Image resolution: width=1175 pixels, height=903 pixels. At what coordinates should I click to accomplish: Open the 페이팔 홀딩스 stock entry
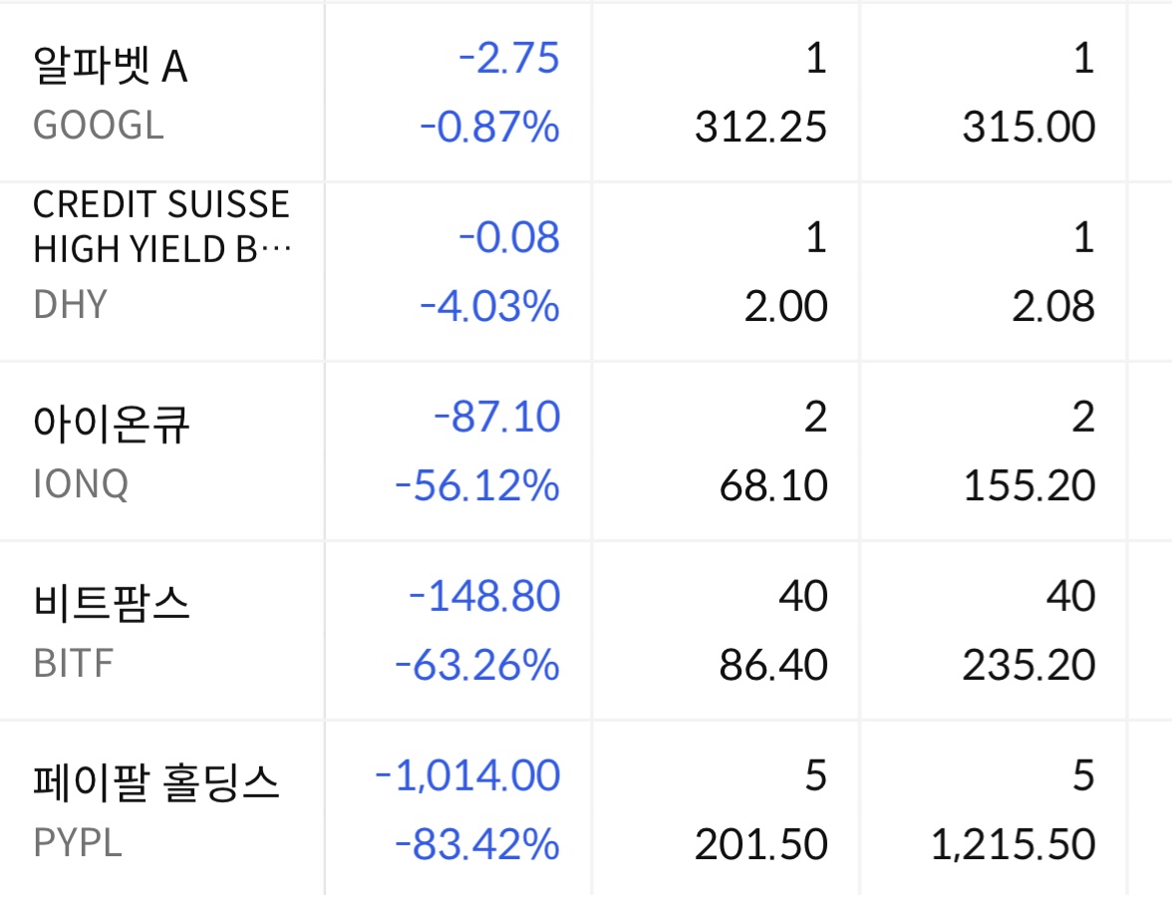pyautogui.click(x=156, y=782)
